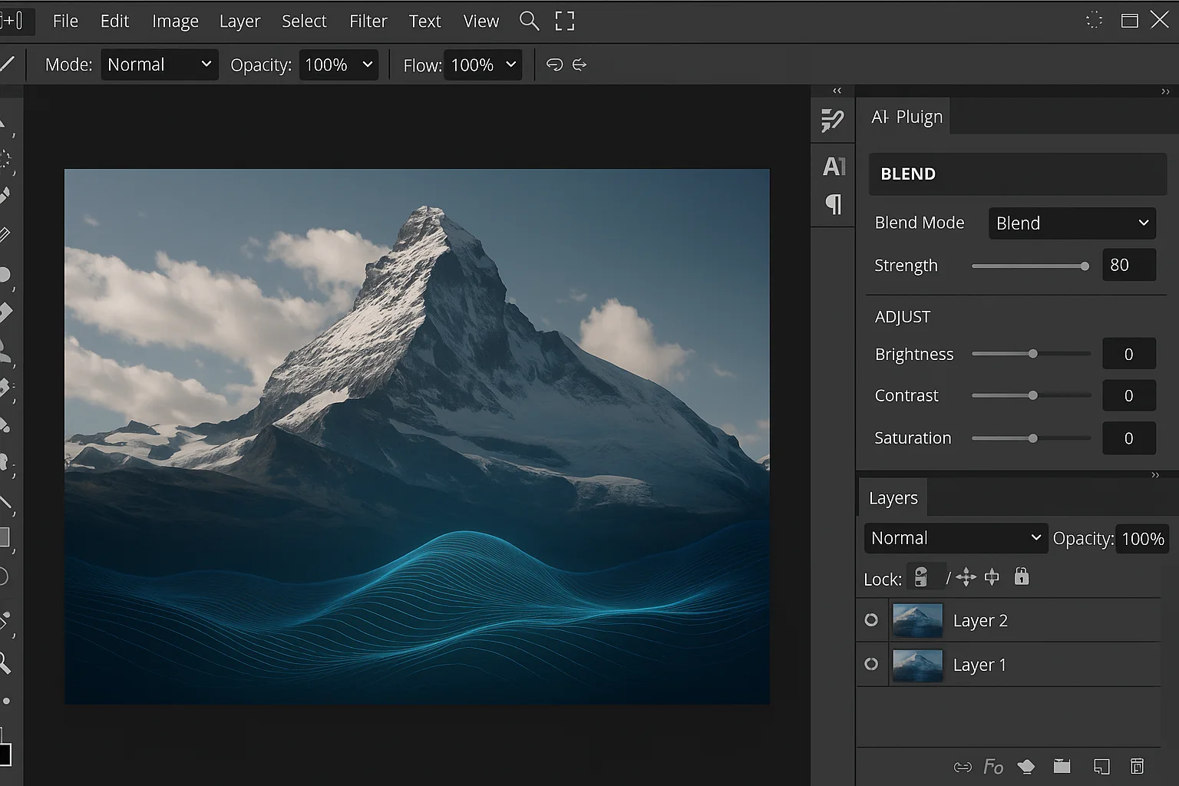Click the new group folder icon
The width and height of the screenshot is (1179, 786).
tap(1062, 766)
